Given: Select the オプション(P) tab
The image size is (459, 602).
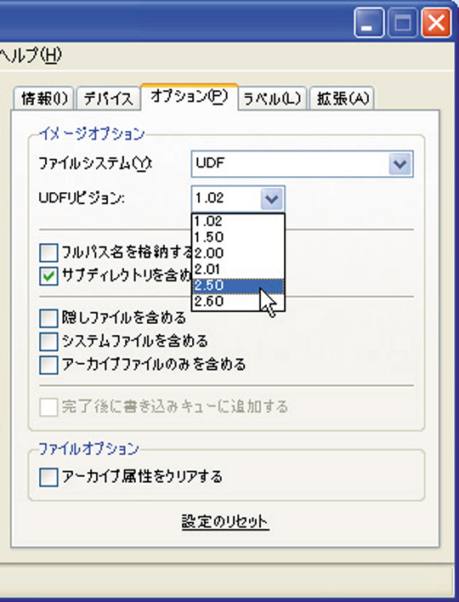Looking at the screenshot, I should tap(190, 97).
